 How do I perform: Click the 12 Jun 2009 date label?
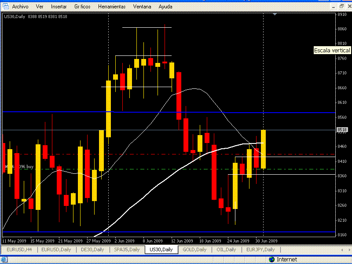pyautogui.click(x=182, y=241)
